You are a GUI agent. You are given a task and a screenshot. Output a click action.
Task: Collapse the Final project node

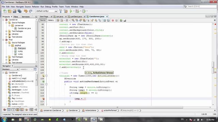point(3,40)
